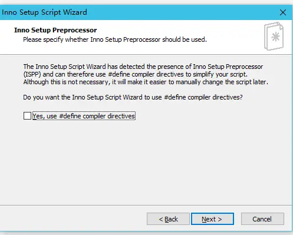Click the wizard script page icon
This screenshot has width=293, height=235.
pos(274,36)
